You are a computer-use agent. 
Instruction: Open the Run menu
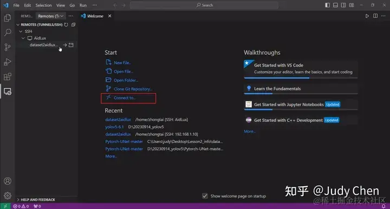pyautogui.click(x=83, y=5)
